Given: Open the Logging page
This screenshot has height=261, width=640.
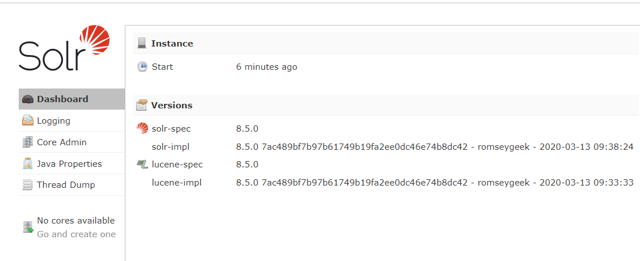Looking at the screenshot, I should click(72, 121).
